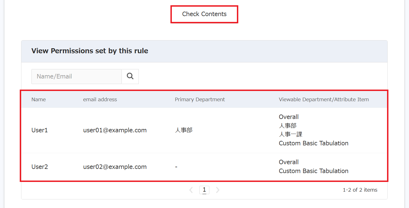Click the email address column header
The width and height of the screenshot is (409, 208).
[100, 100]
